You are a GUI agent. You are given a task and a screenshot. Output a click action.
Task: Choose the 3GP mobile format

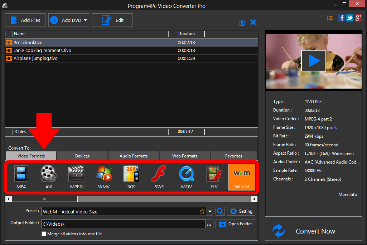tap(131, 177)
